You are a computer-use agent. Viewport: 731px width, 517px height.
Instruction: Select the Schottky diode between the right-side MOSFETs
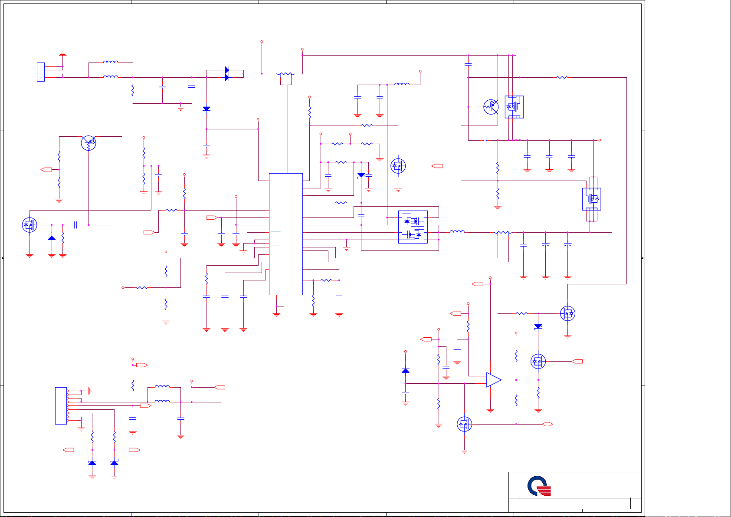[538, 326]
